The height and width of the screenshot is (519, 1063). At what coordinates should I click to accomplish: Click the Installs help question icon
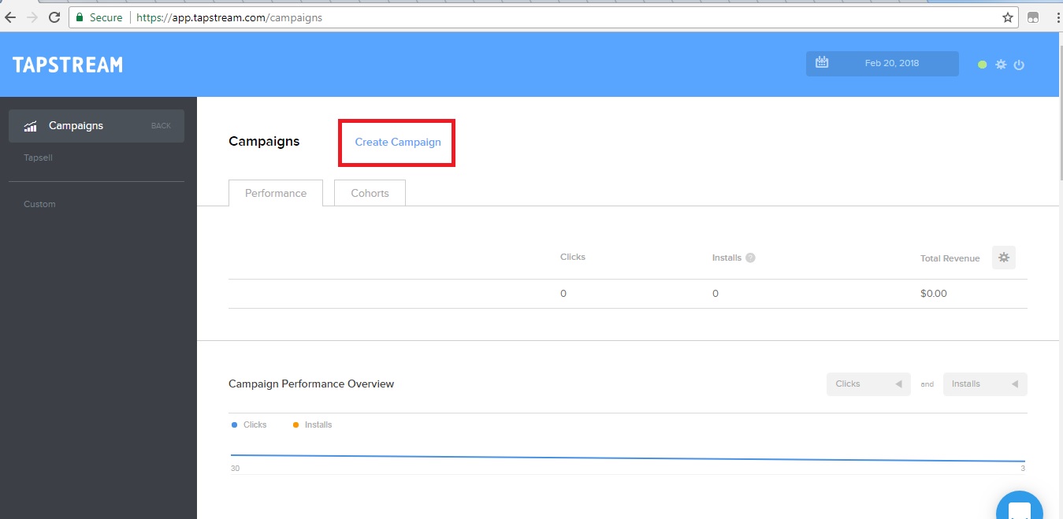point(750,258)
